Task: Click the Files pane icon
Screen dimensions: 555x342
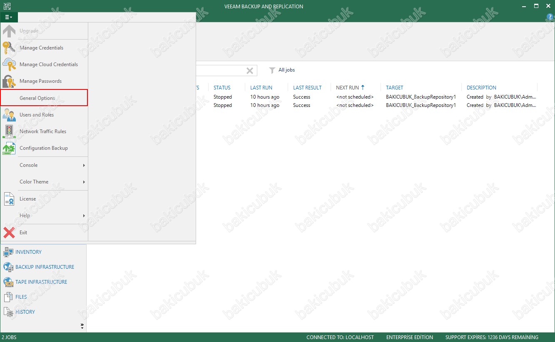Action: pyautogui.click(x=8, y=297)
